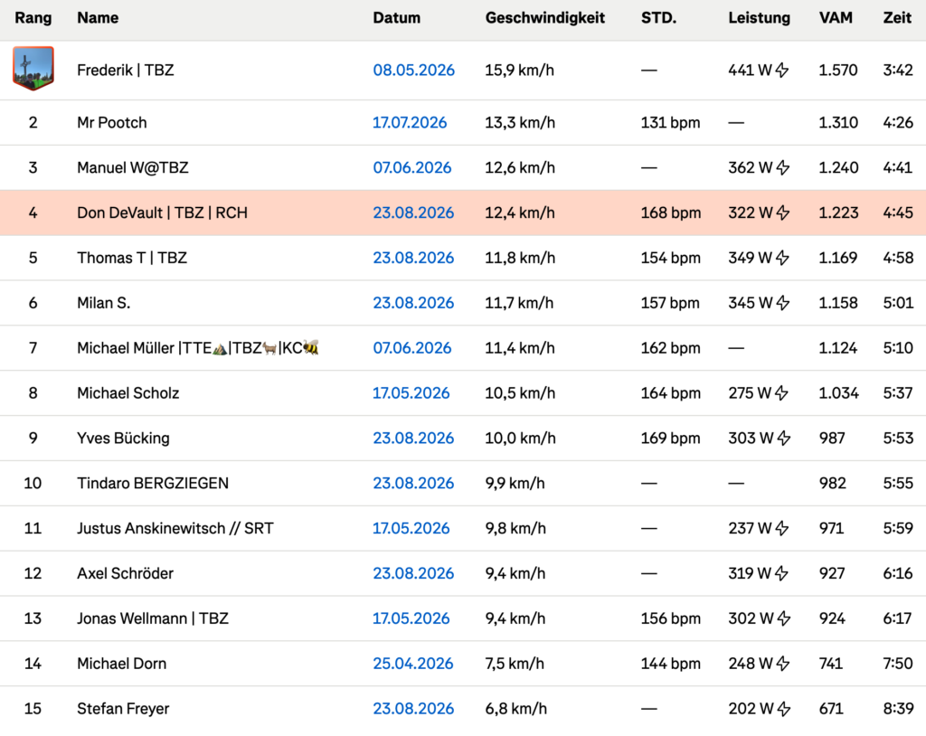Click the Leistung column header
The image size is (926, 736).
click(x=759, y=18)
